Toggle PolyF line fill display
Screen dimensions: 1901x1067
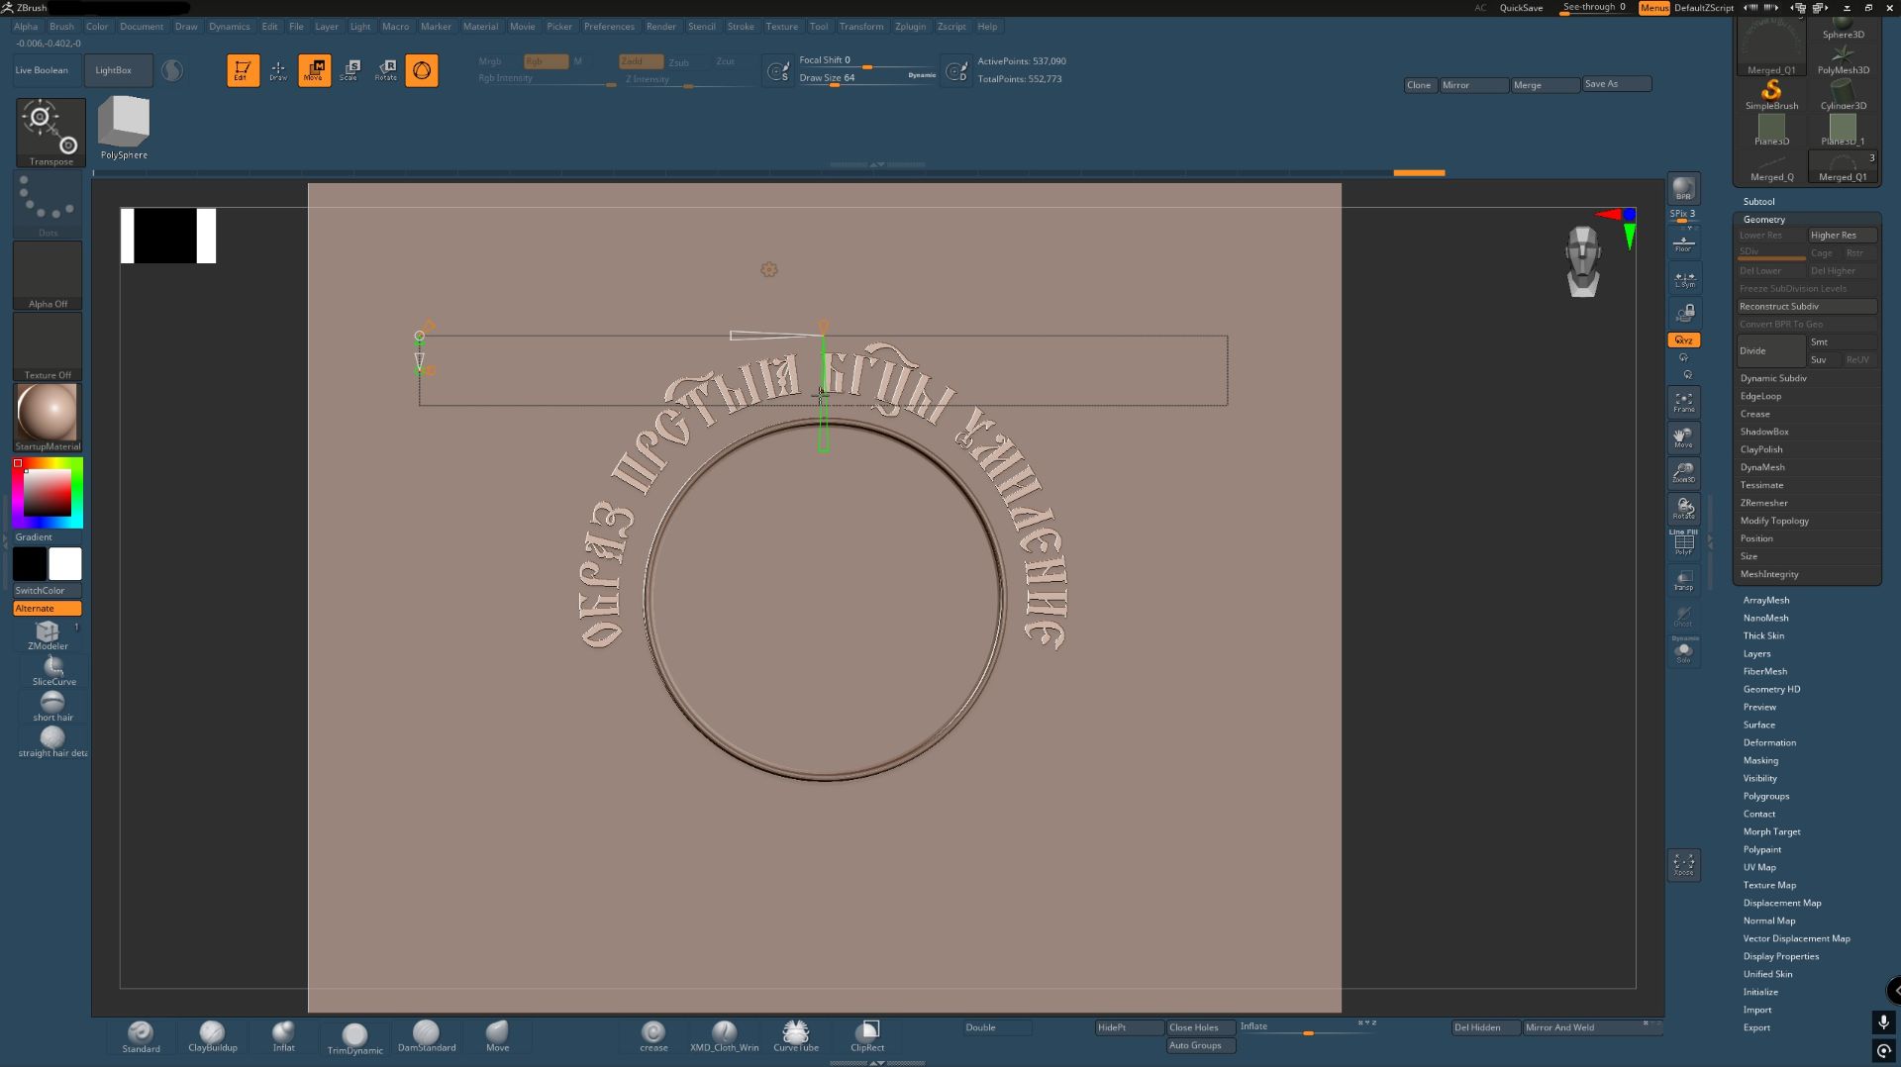pos(1683,543)
